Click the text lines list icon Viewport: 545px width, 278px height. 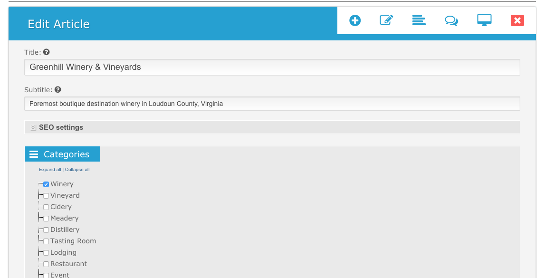[x=419, y=20]
